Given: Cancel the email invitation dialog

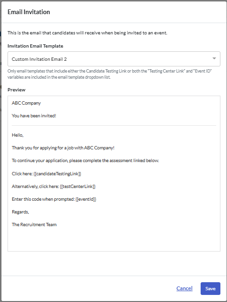Looking at the screenshot, I should 184,288.
